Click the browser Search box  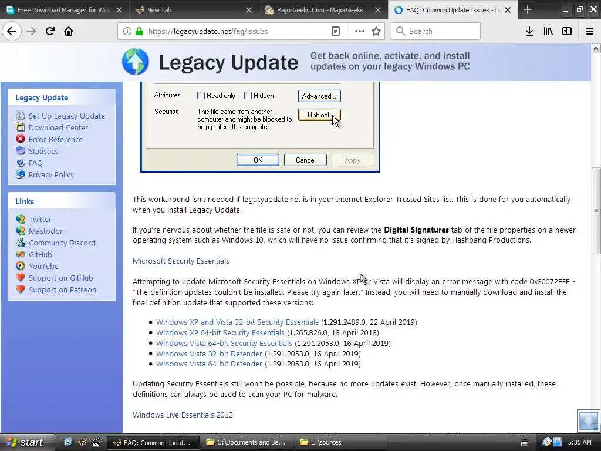tap(436, 32)
